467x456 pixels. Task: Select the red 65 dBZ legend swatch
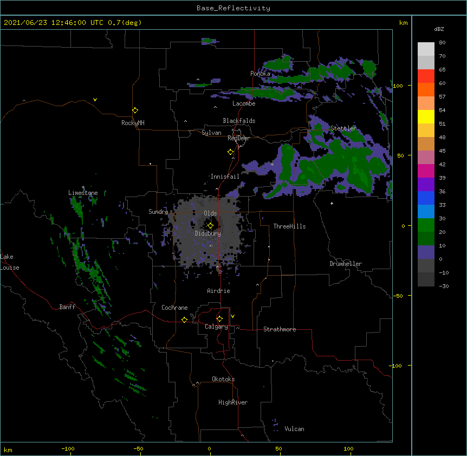pyautogui.click(x=426, y=76)
